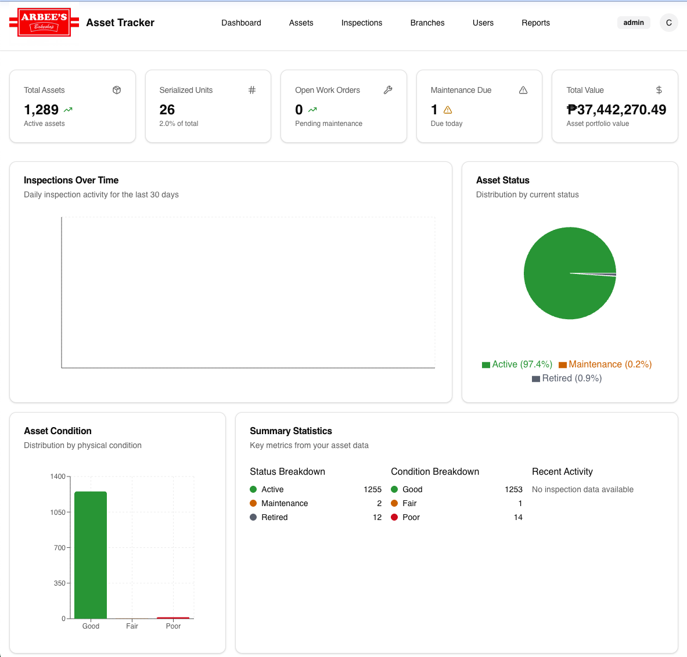Select the Total Value dollar icon
This screenshot has height=657, width=687.
[x=659, y=90]
